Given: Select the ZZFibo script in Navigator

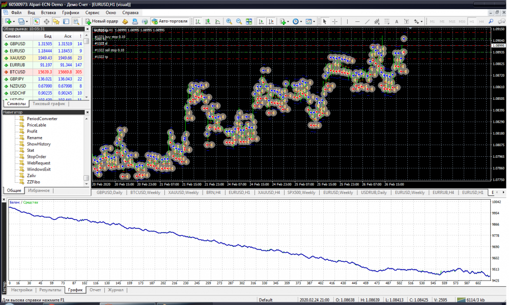Looking at the screenshot, I should [34, 182].
